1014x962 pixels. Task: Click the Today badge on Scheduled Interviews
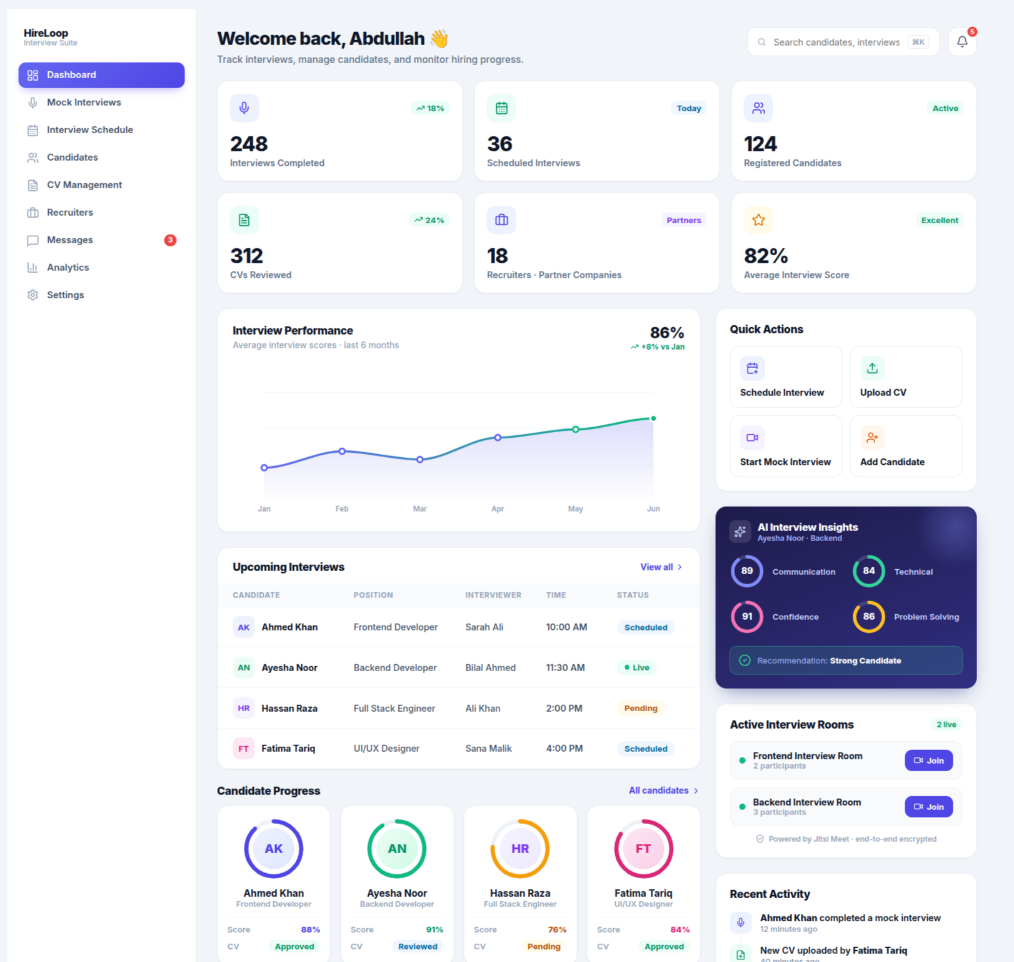tap(689, 108)
